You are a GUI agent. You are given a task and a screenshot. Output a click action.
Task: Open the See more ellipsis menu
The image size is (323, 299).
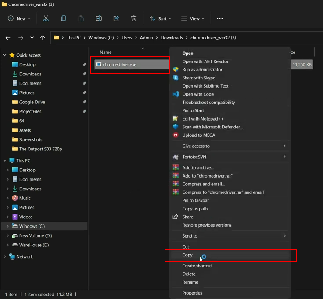click(x=220, y=18)
